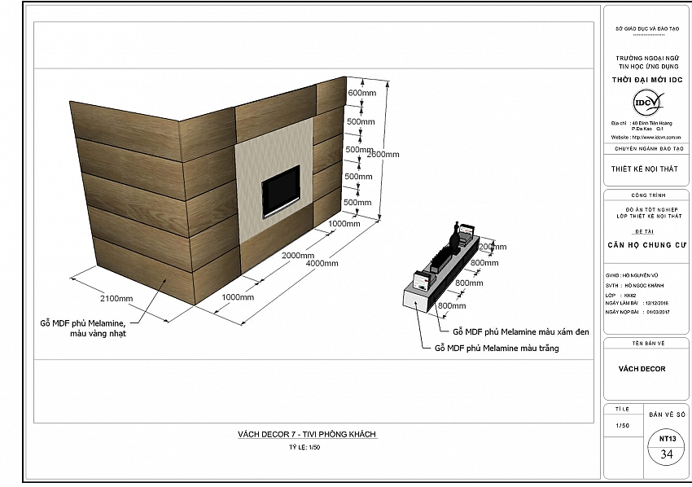
Task: Click 'Gỗ MDF phủ Melamine màu xám đen' label
Action: coord(520,332)
